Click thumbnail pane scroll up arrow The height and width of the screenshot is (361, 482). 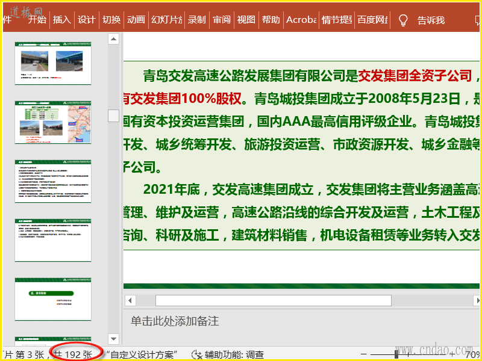click(x=113, y=39)
